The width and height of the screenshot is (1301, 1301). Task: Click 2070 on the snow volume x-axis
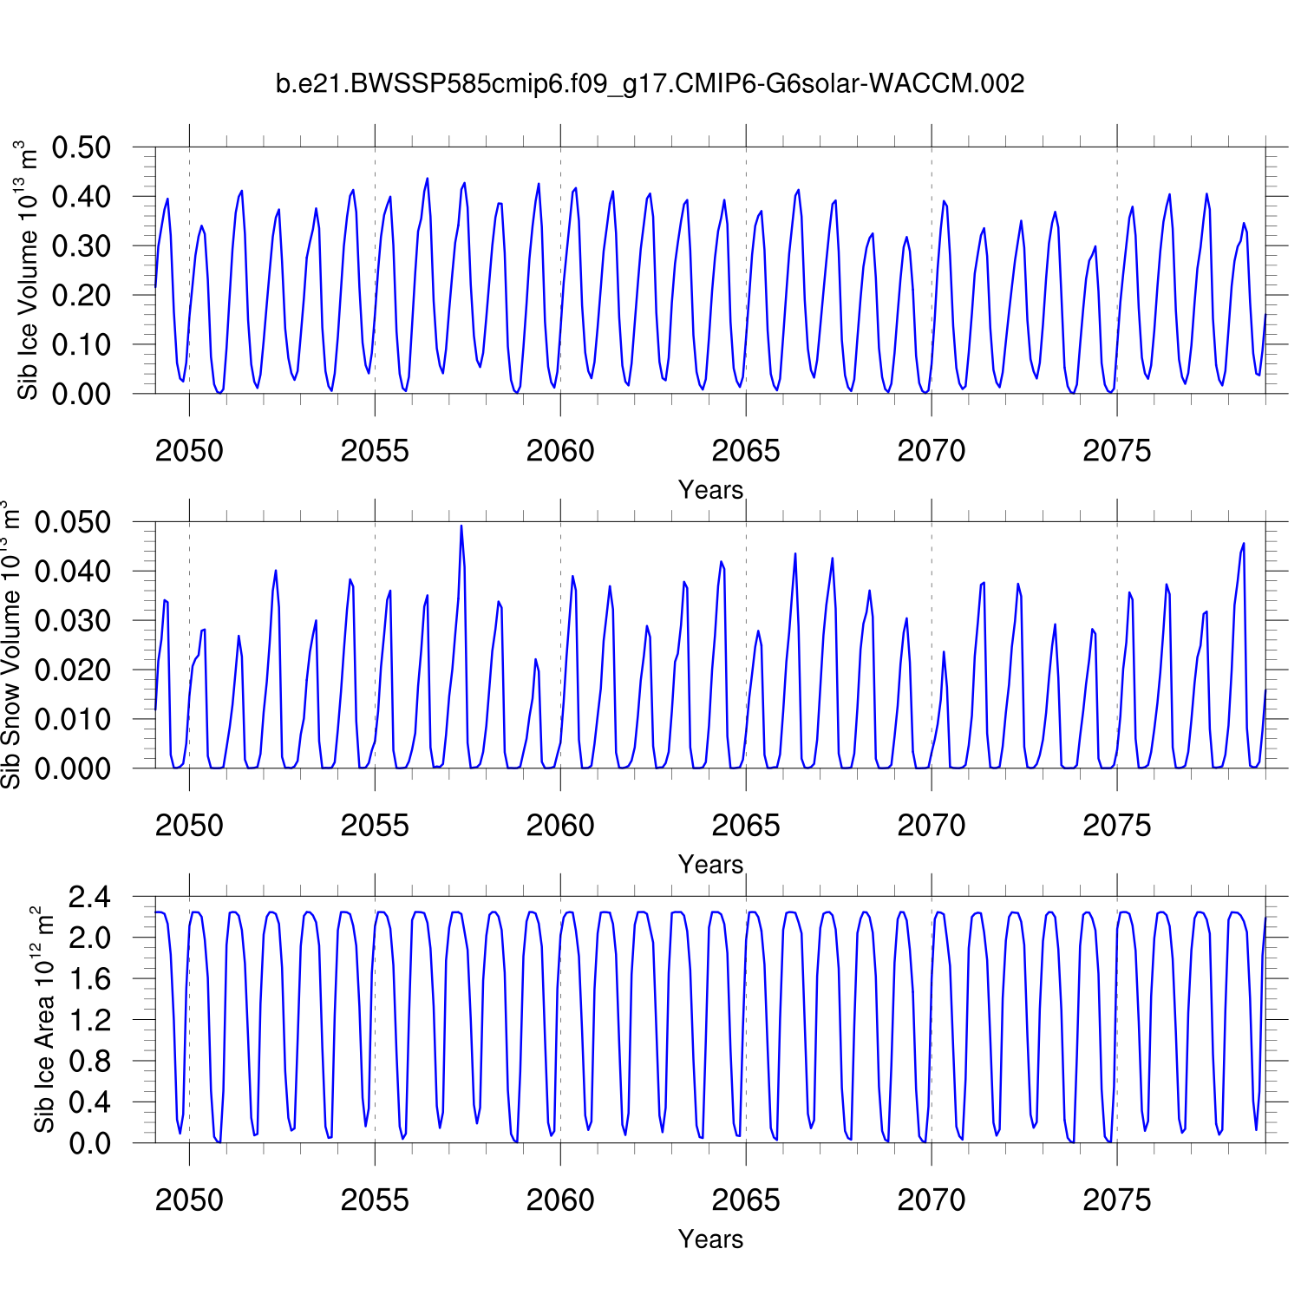(931, 826)
